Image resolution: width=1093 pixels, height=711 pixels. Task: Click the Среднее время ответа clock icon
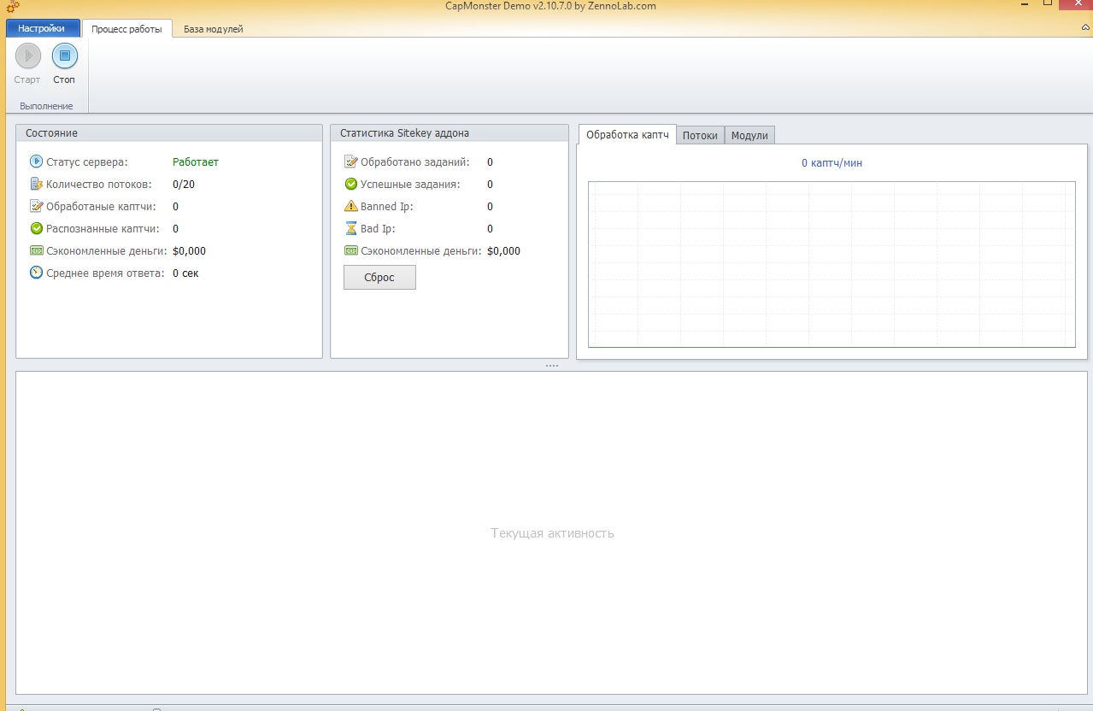[37, 273]
